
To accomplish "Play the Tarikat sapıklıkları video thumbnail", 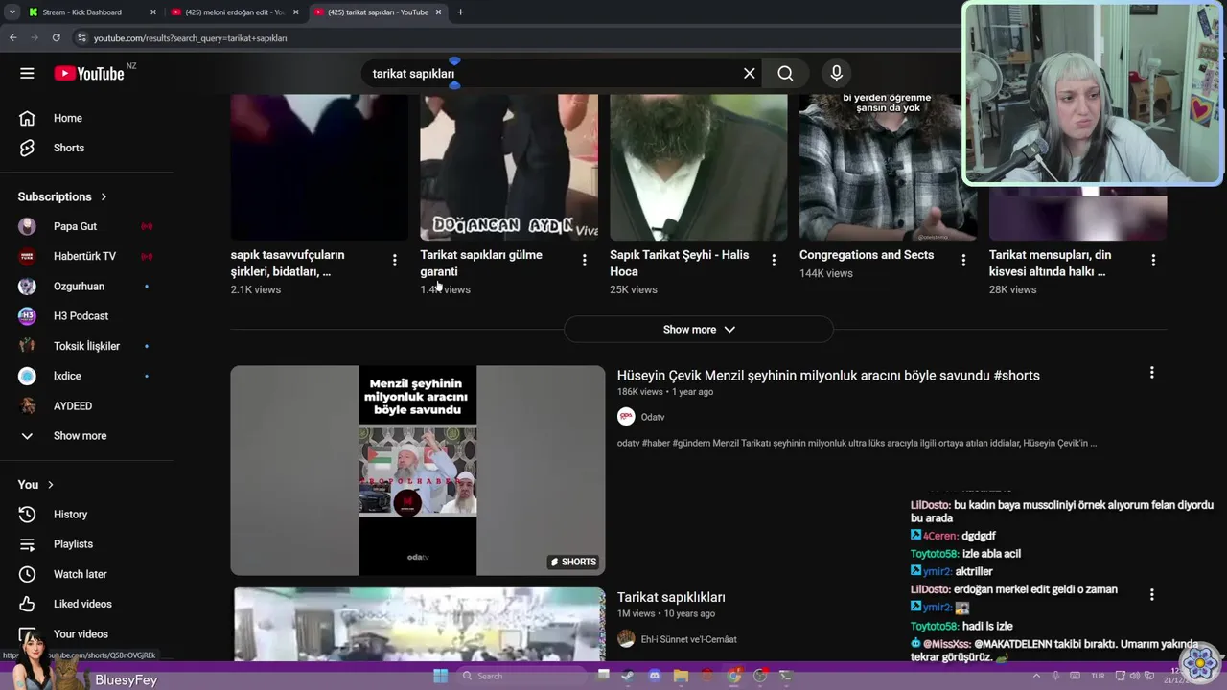I will pyautogui.click(x=418, y=624).
